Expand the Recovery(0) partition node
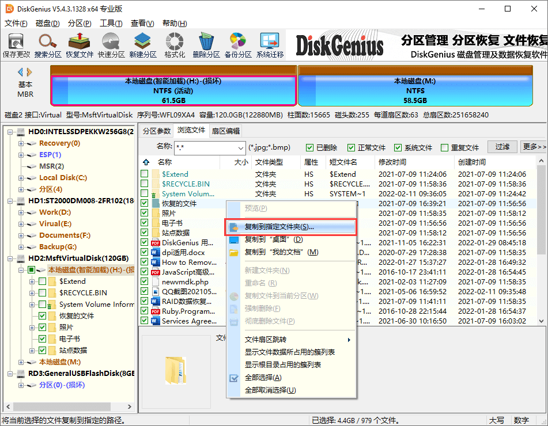 (21, 143)
